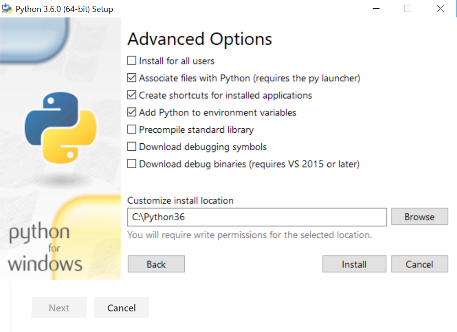Browse for a custom install folder
The width and height of the screenshot is (457, 332).
point(419,217)
